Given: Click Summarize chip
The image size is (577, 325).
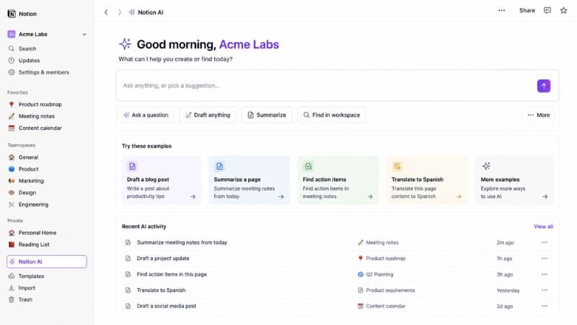Looking at the screenshot, I should (x=267, y=115).
